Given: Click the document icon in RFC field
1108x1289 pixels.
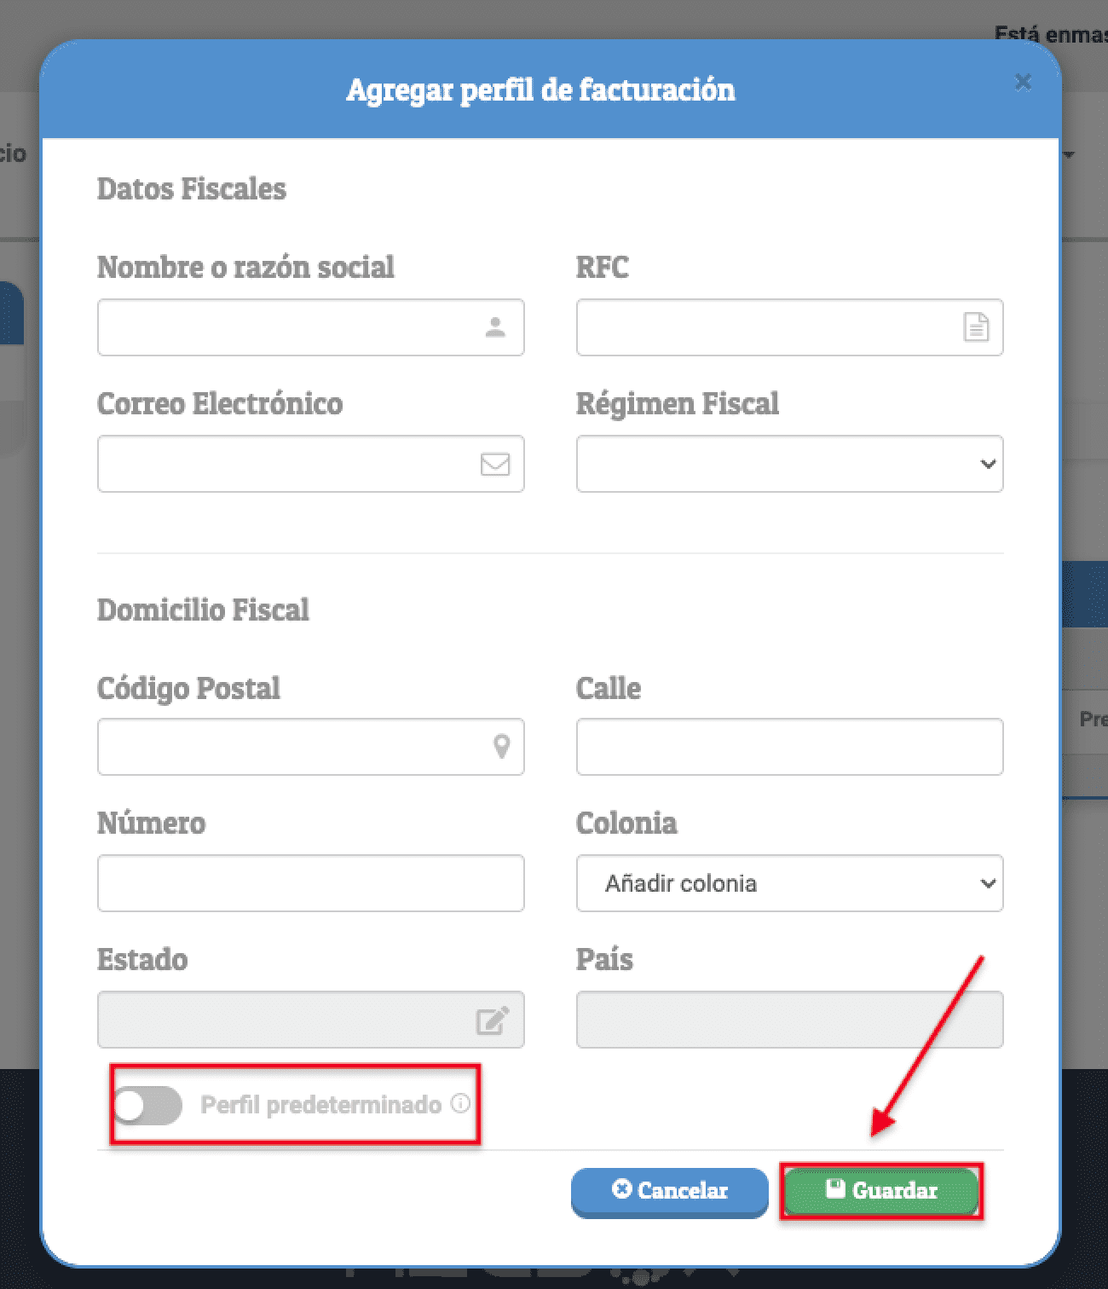Looking at the screenshot, I should 976,327.
